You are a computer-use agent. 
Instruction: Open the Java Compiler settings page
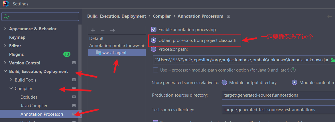tap(34, 106)
